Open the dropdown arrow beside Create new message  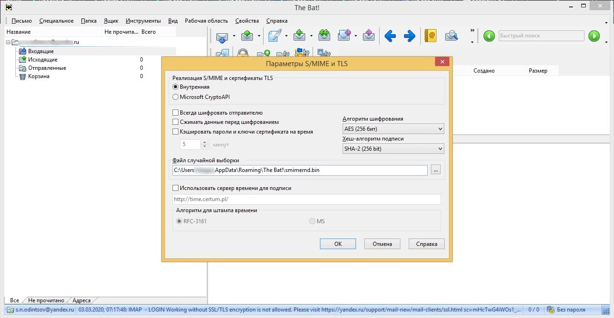287,36
